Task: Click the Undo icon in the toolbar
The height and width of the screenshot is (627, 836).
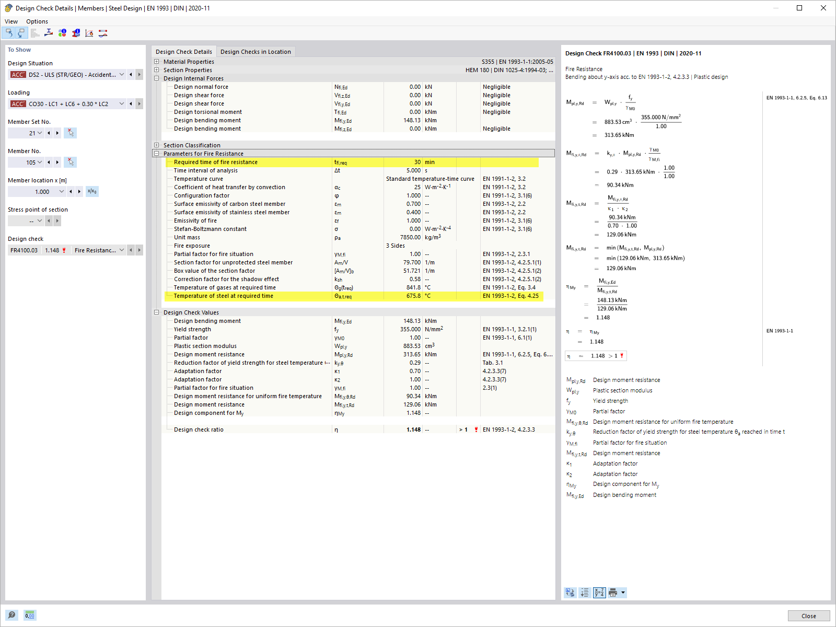Action: pyautogui.click(x=8, y=33)
